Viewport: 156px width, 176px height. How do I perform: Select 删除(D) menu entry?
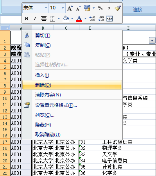pos(72,85)
